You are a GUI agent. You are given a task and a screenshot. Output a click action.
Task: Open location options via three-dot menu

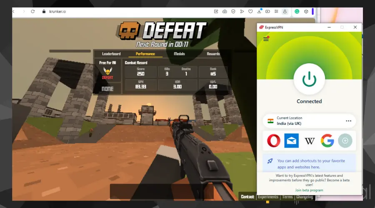[x=348, y=121]
